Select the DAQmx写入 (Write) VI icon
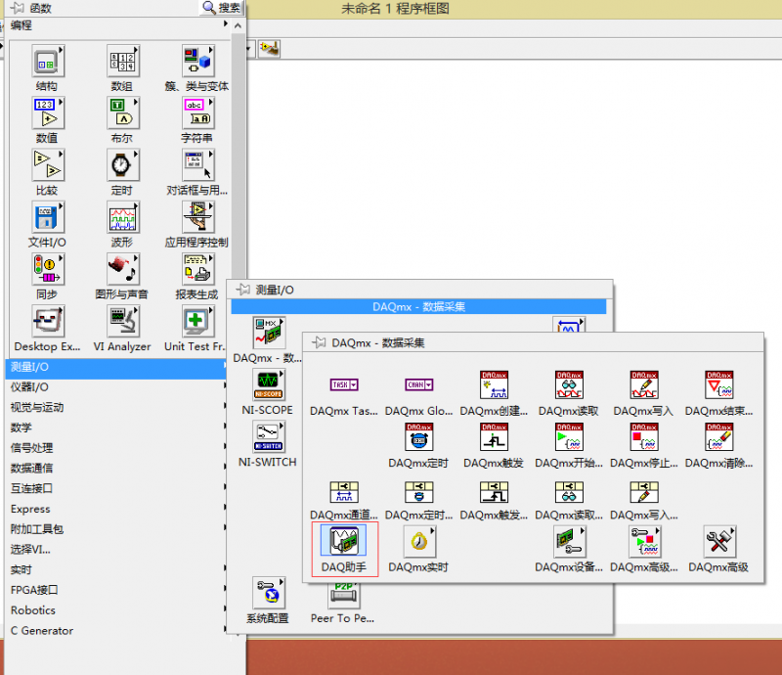 click(643, 384)
